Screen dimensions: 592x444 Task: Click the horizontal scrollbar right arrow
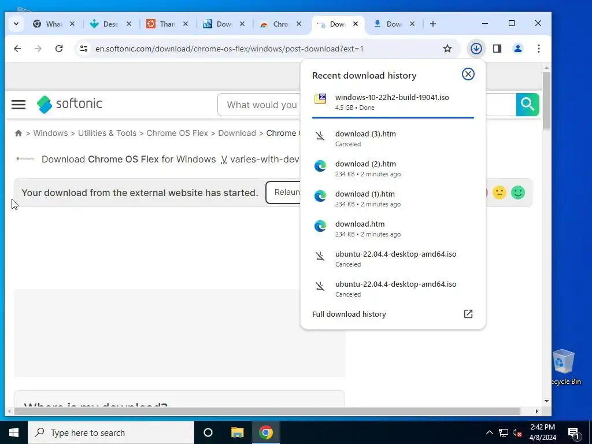point(536,411)
